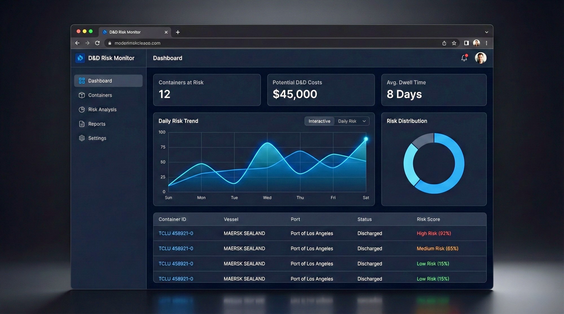Expand the browser window options chevron
The image size is (564, 314).
coord(486,32)
